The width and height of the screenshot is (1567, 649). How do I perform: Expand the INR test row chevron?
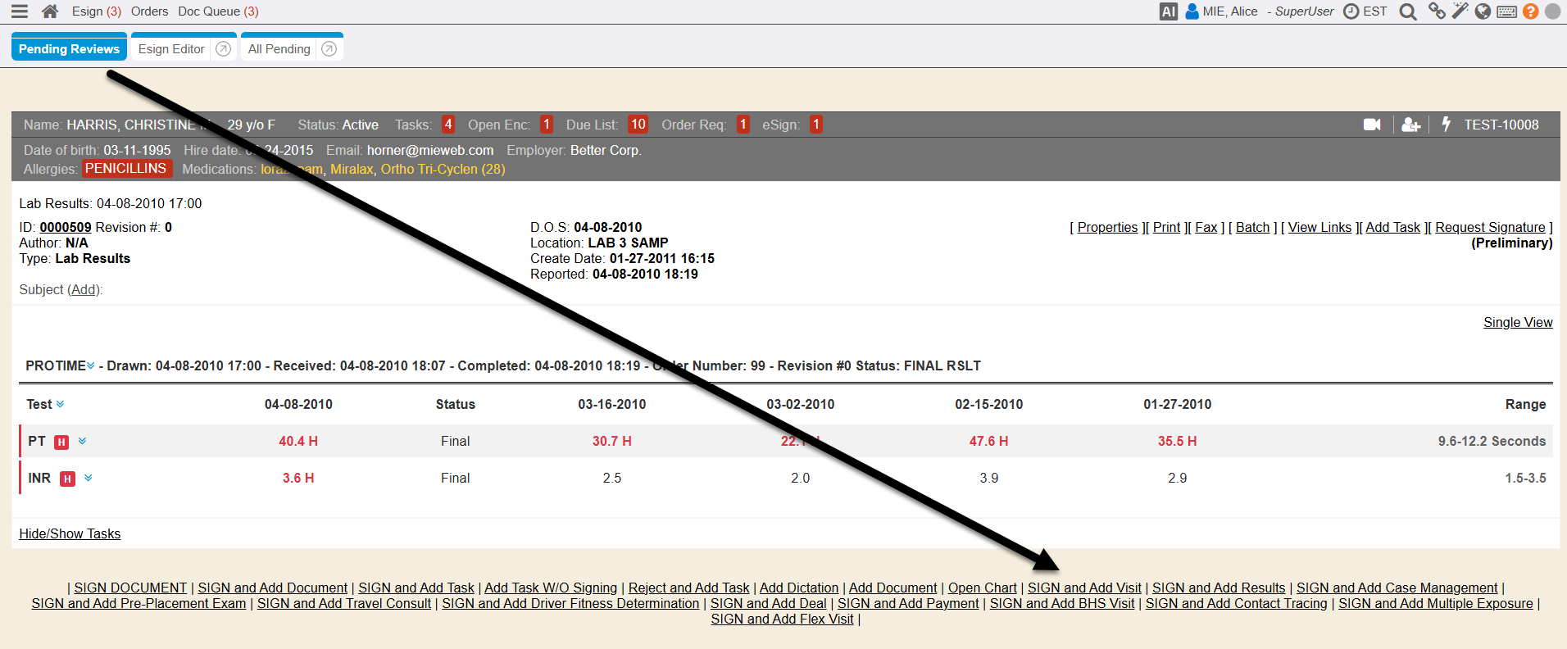[89, 478]
